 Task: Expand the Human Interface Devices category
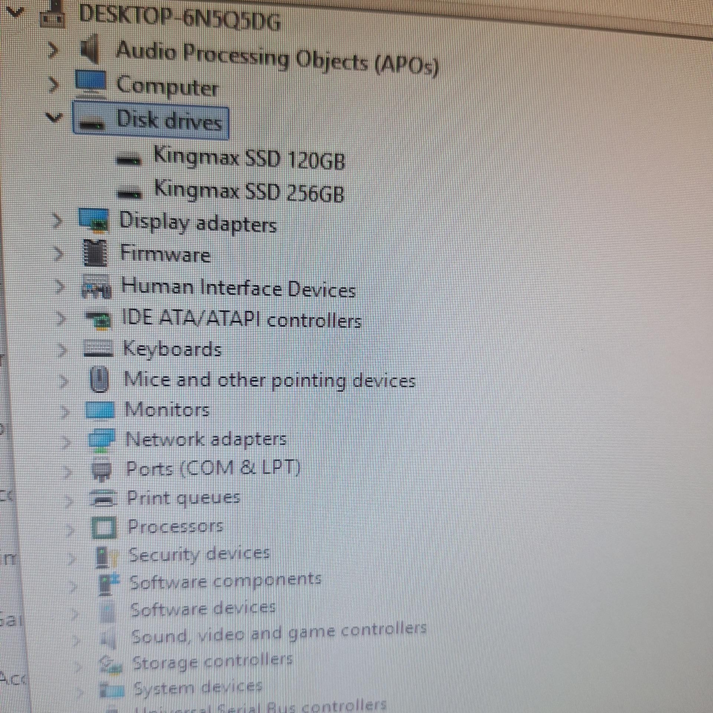click(59, 286)
